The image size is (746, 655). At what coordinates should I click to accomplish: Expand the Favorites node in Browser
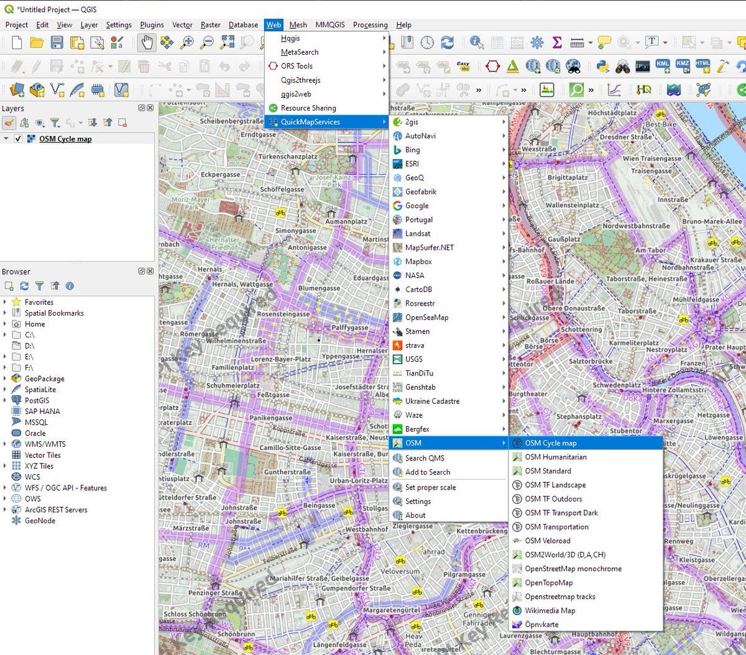pyautogui.click(x=5, y=302)
